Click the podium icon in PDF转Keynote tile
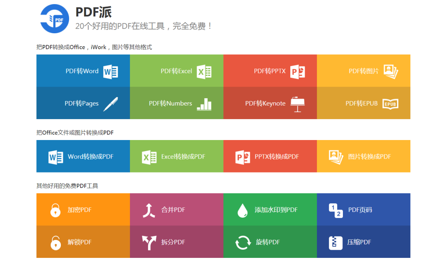Screen dimensions: 444x262 click(298, 104)
